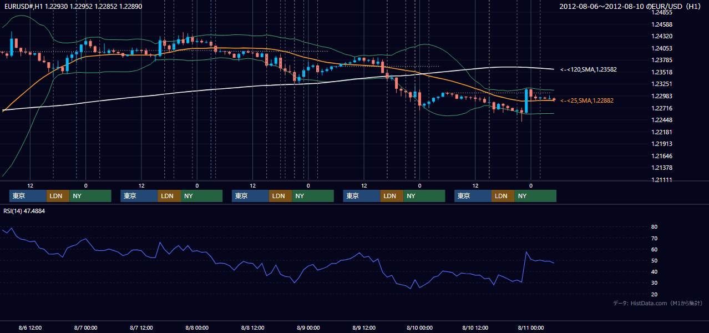Click NY session box above 8/9 00:00 label
Viewport: 709px width, 333px height.
pyautogui.click(x=313, y=196)
